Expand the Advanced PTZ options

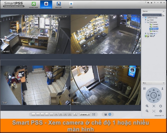click(159, 116)
